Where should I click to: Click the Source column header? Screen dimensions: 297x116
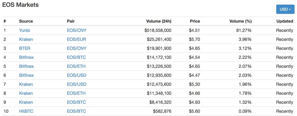[26, 21]
